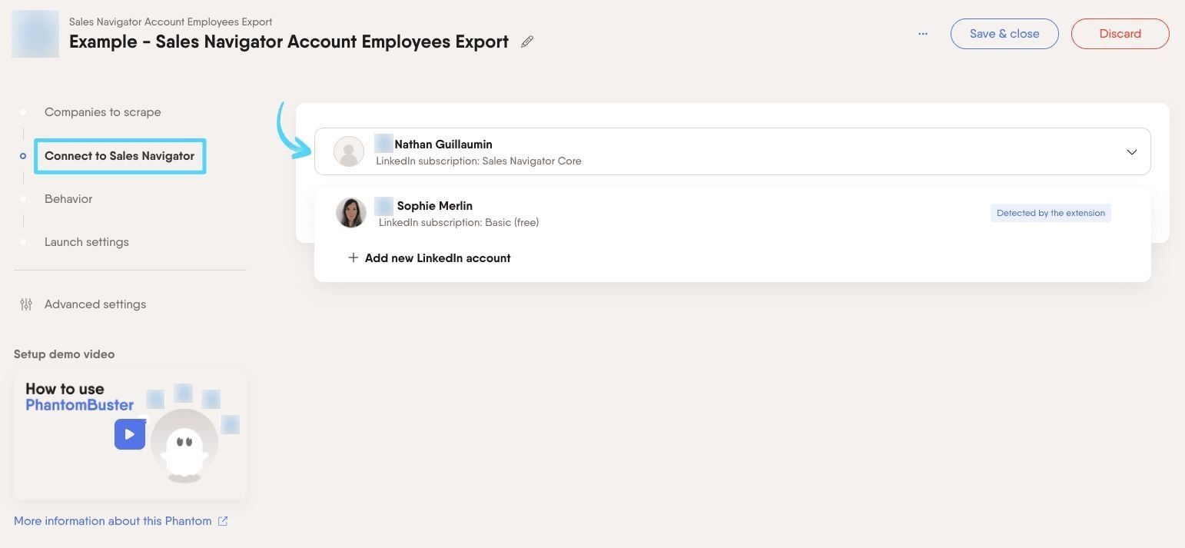
Task: Click Nathan Guillaumin's avatar placeholder
Action: click(x=348, y=151)
